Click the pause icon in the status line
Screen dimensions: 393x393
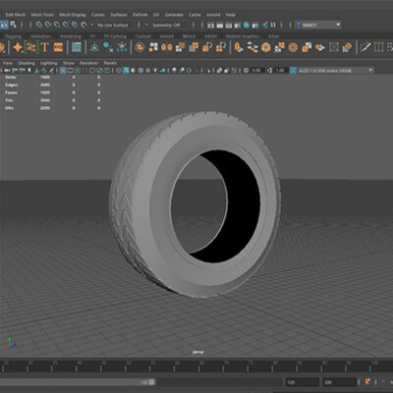(273, 25)
